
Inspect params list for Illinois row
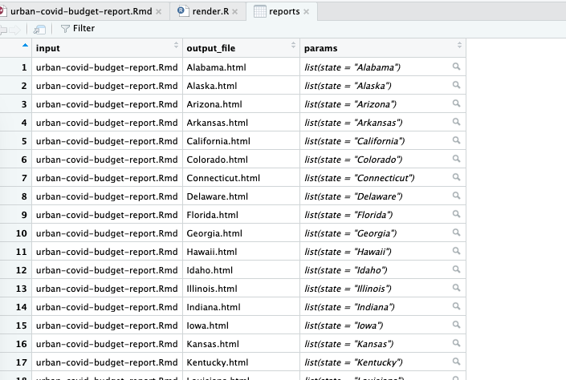click(x=456, y=288)
